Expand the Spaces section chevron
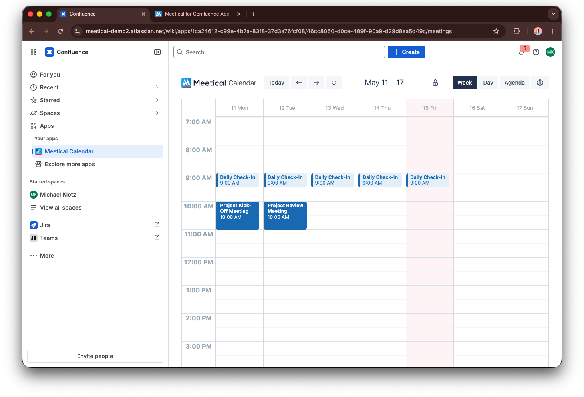Image resolution: width=584 pixels, height=397 pixels. click(x=157, y=113)
